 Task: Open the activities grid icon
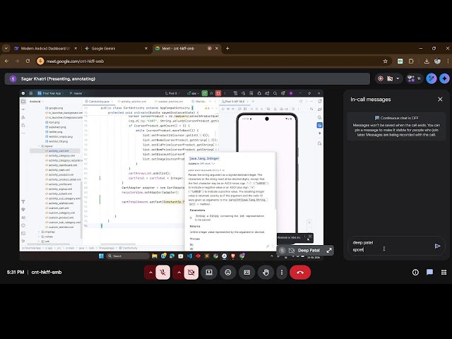444,272
